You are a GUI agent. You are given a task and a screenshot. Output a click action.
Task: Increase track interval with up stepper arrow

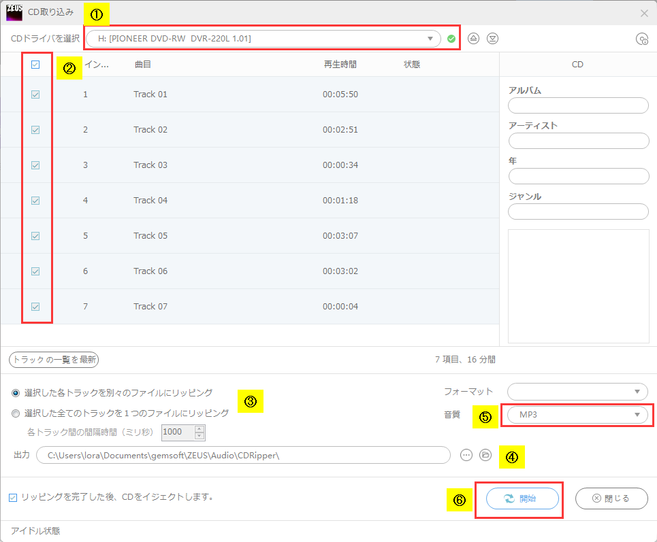click(200, 429)
